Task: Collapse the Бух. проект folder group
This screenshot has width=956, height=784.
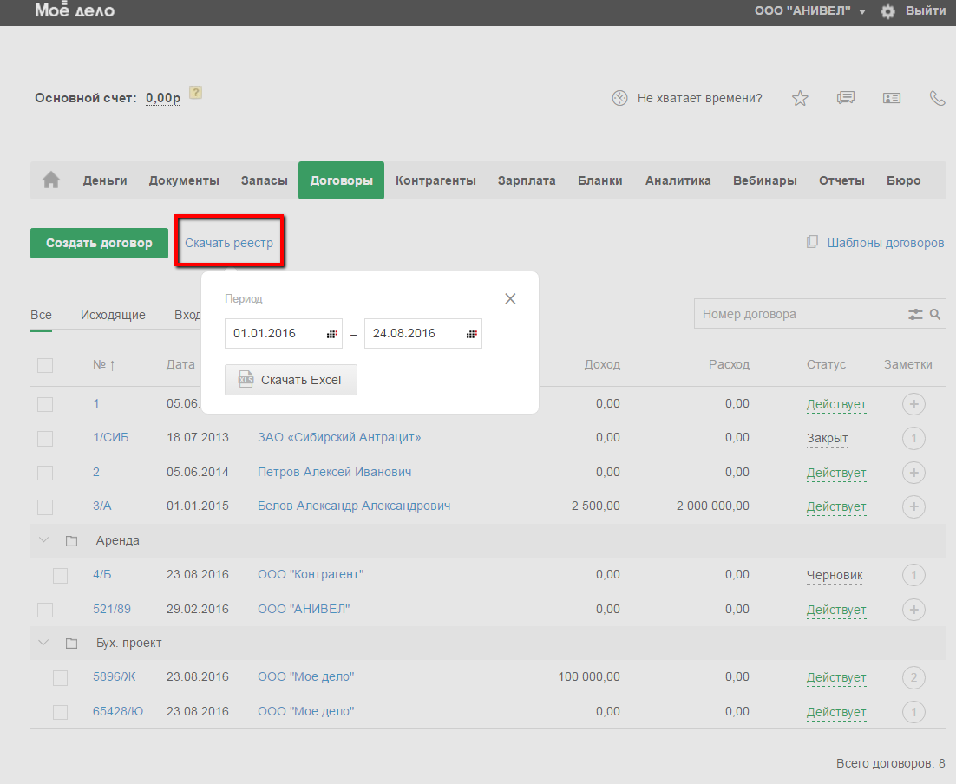Action: pos(43,644)
